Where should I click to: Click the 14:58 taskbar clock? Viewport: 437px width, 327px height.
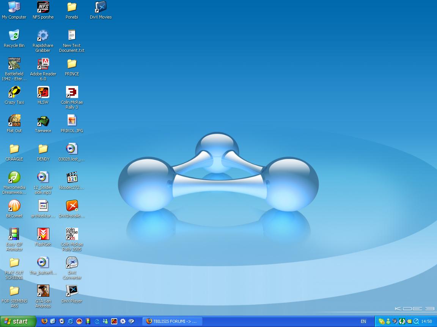[x=427, y=321]
